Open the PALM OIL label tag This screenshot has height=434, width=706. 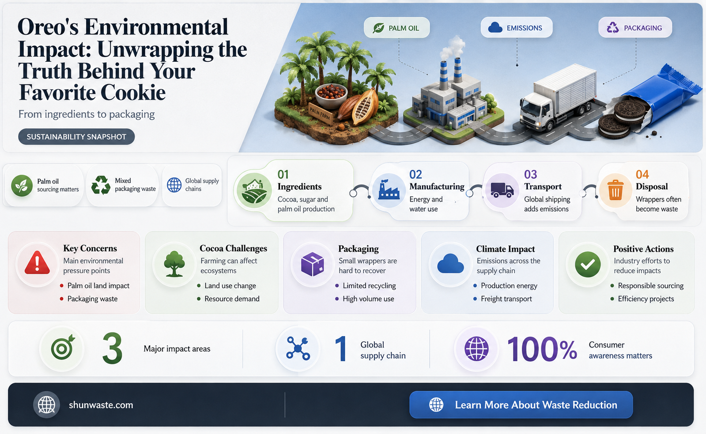(x=396, y=28)
